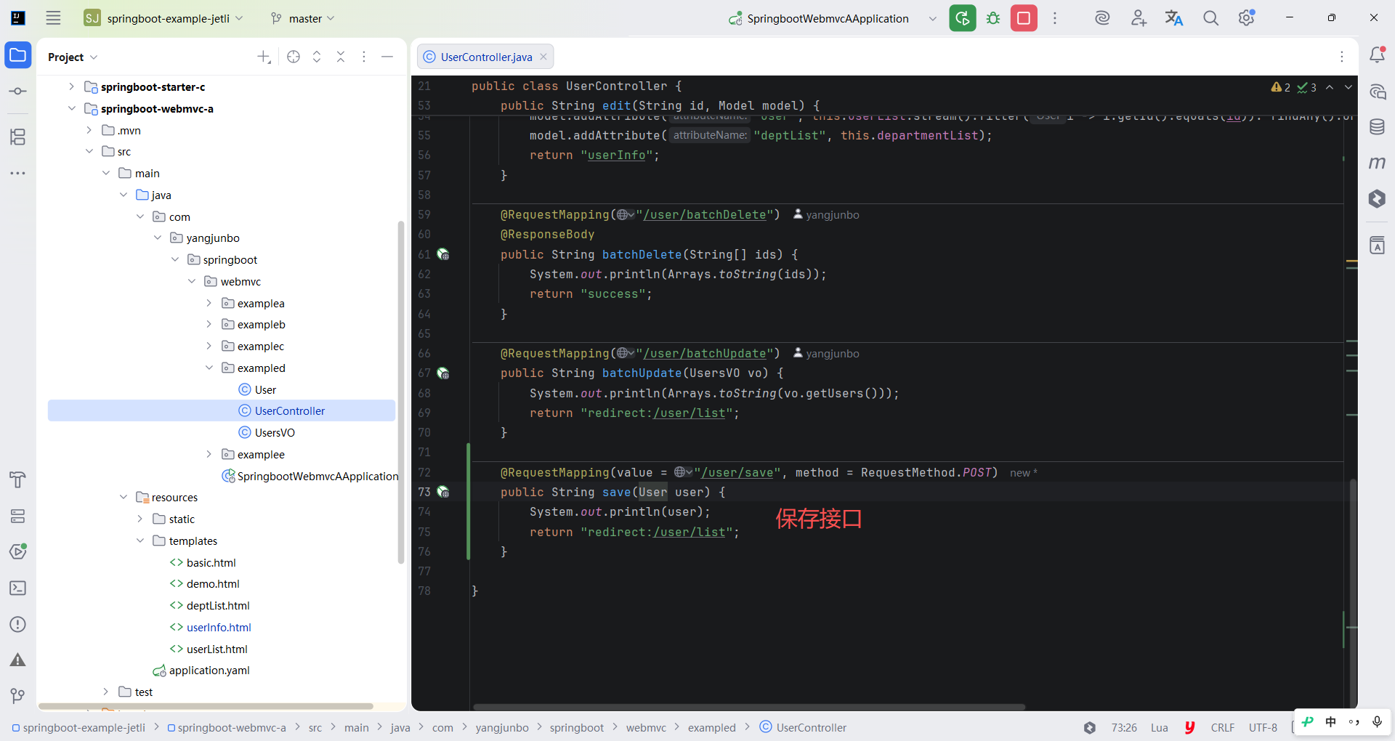The image size is (1395, 741).
Task: Collapse the exampled package
Action: click(x=209, y=368)
